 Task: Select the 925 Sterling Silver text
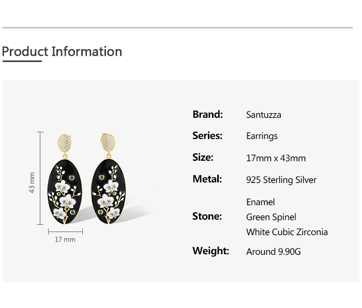281,180
